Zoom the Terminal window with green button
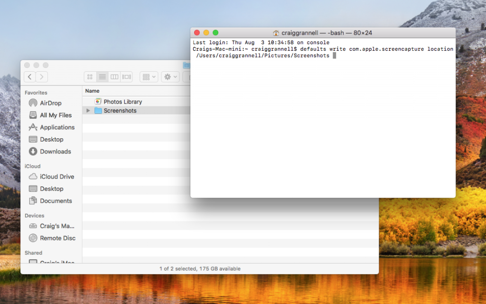Viewport: 486px width, 304px height. pos(215,33)
